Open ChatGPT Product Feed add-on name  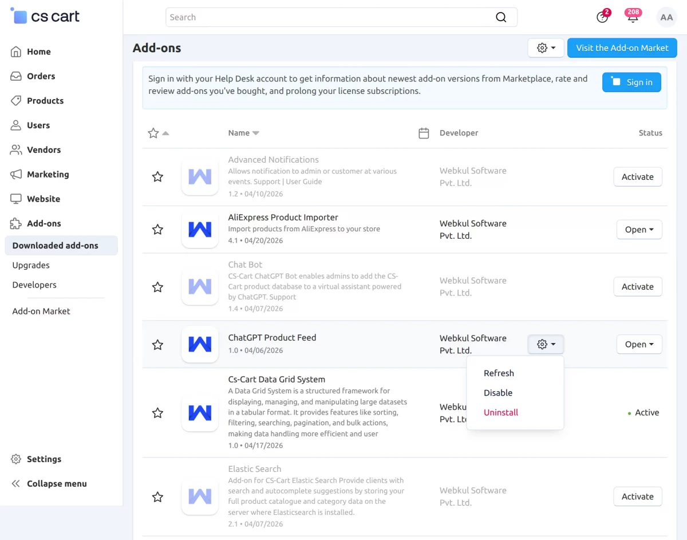[272, 338]
